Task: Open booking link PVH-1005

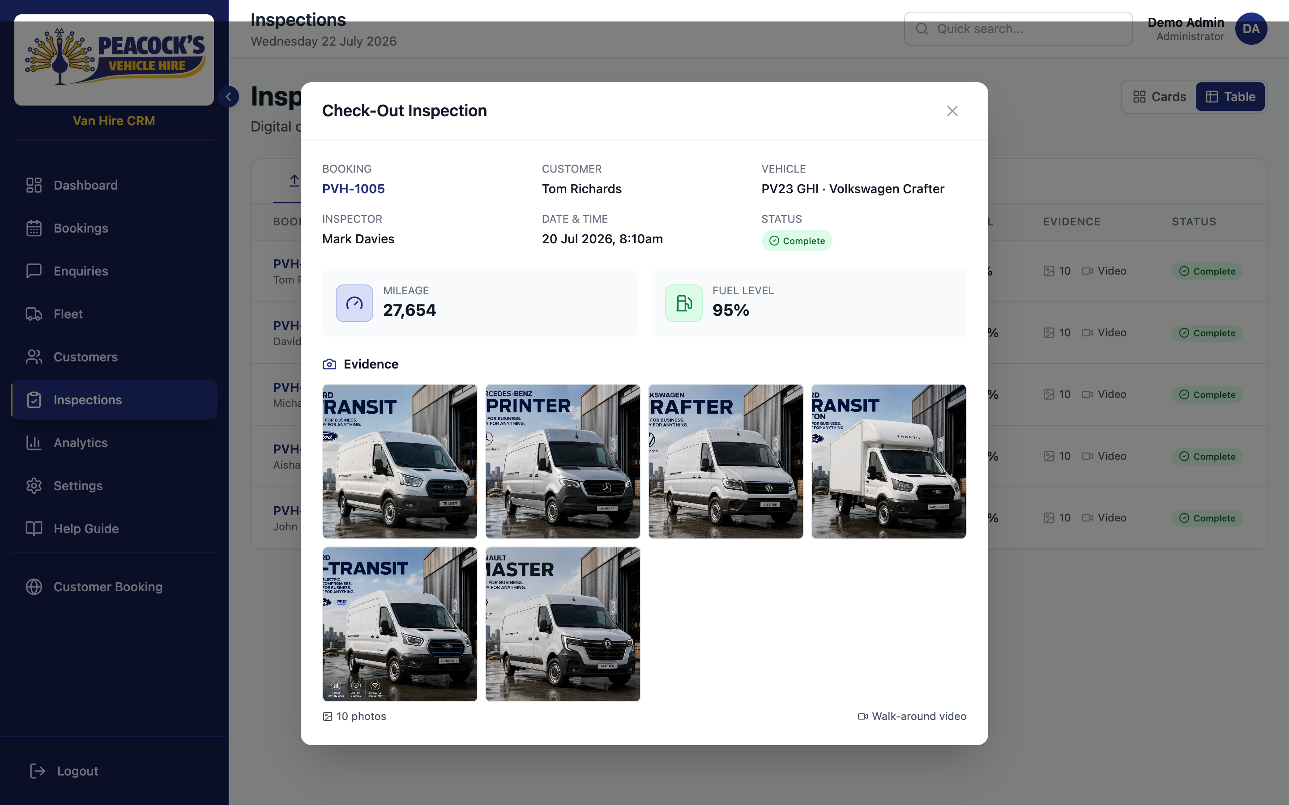Action: [353, 188]
